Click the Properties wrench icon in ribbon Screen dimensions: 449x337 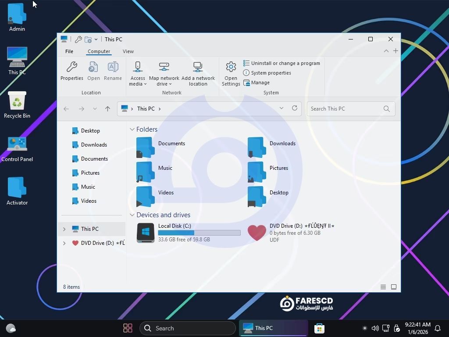(71, 67)
